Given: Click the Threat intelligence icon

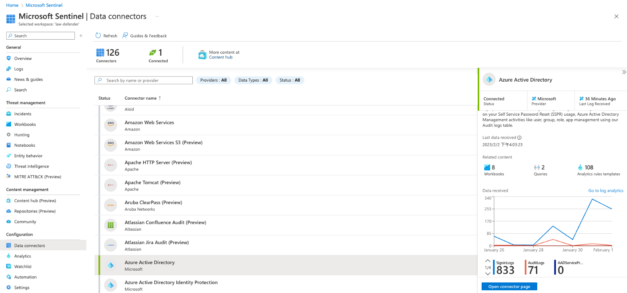Looking at the screenshot, I should pos(9,166).
